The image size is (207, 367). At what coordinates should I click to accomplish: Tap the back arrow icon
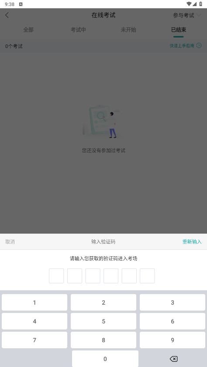(7, 15)
